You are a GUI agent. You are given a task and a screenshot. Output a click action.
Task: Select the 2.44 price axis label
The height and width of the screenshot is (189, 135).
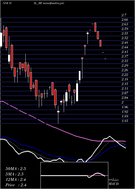[x=125, y=47]
